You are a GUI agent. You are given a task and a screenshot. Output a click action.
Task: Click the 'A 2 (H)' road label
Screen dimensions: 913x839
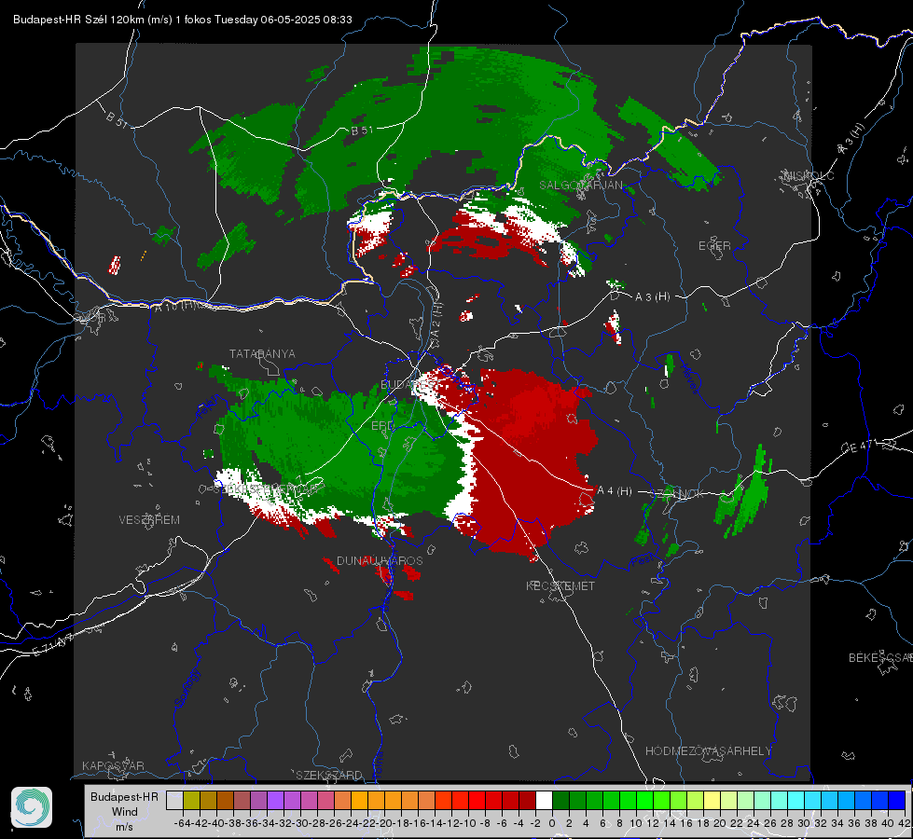[436, 321]
